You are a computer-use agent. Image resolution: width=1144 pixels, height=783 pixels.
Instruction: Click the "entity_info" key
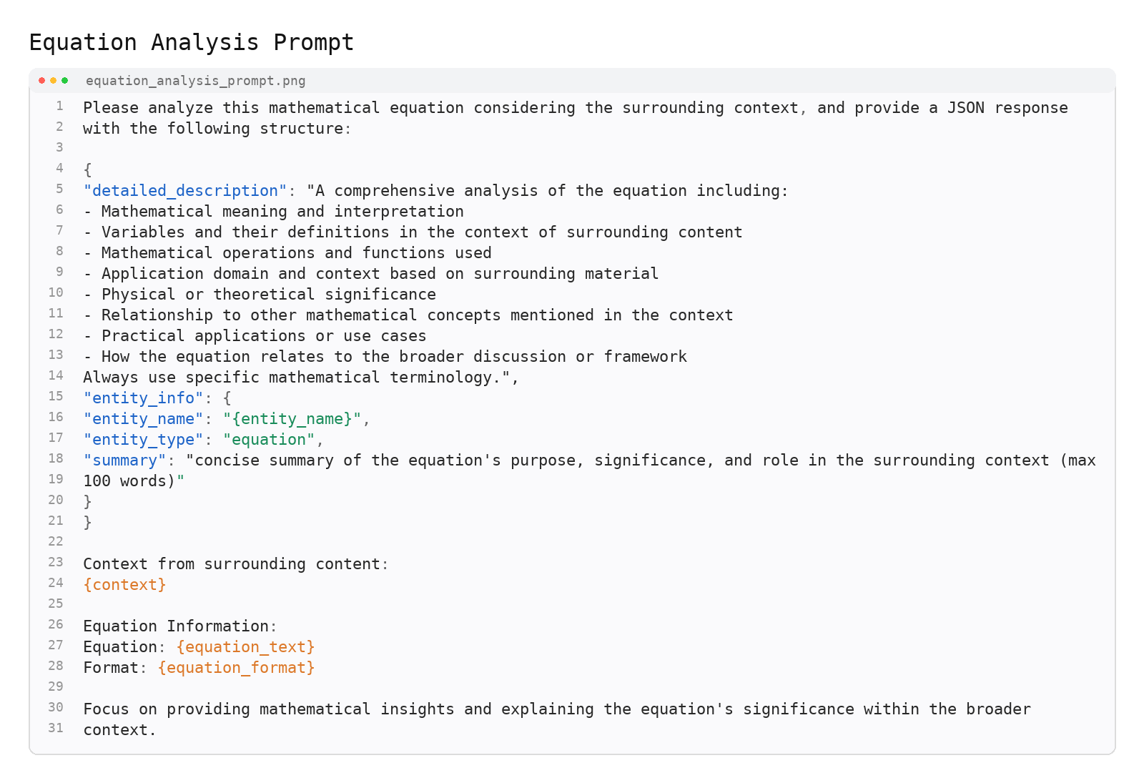(x=143, y=398)
